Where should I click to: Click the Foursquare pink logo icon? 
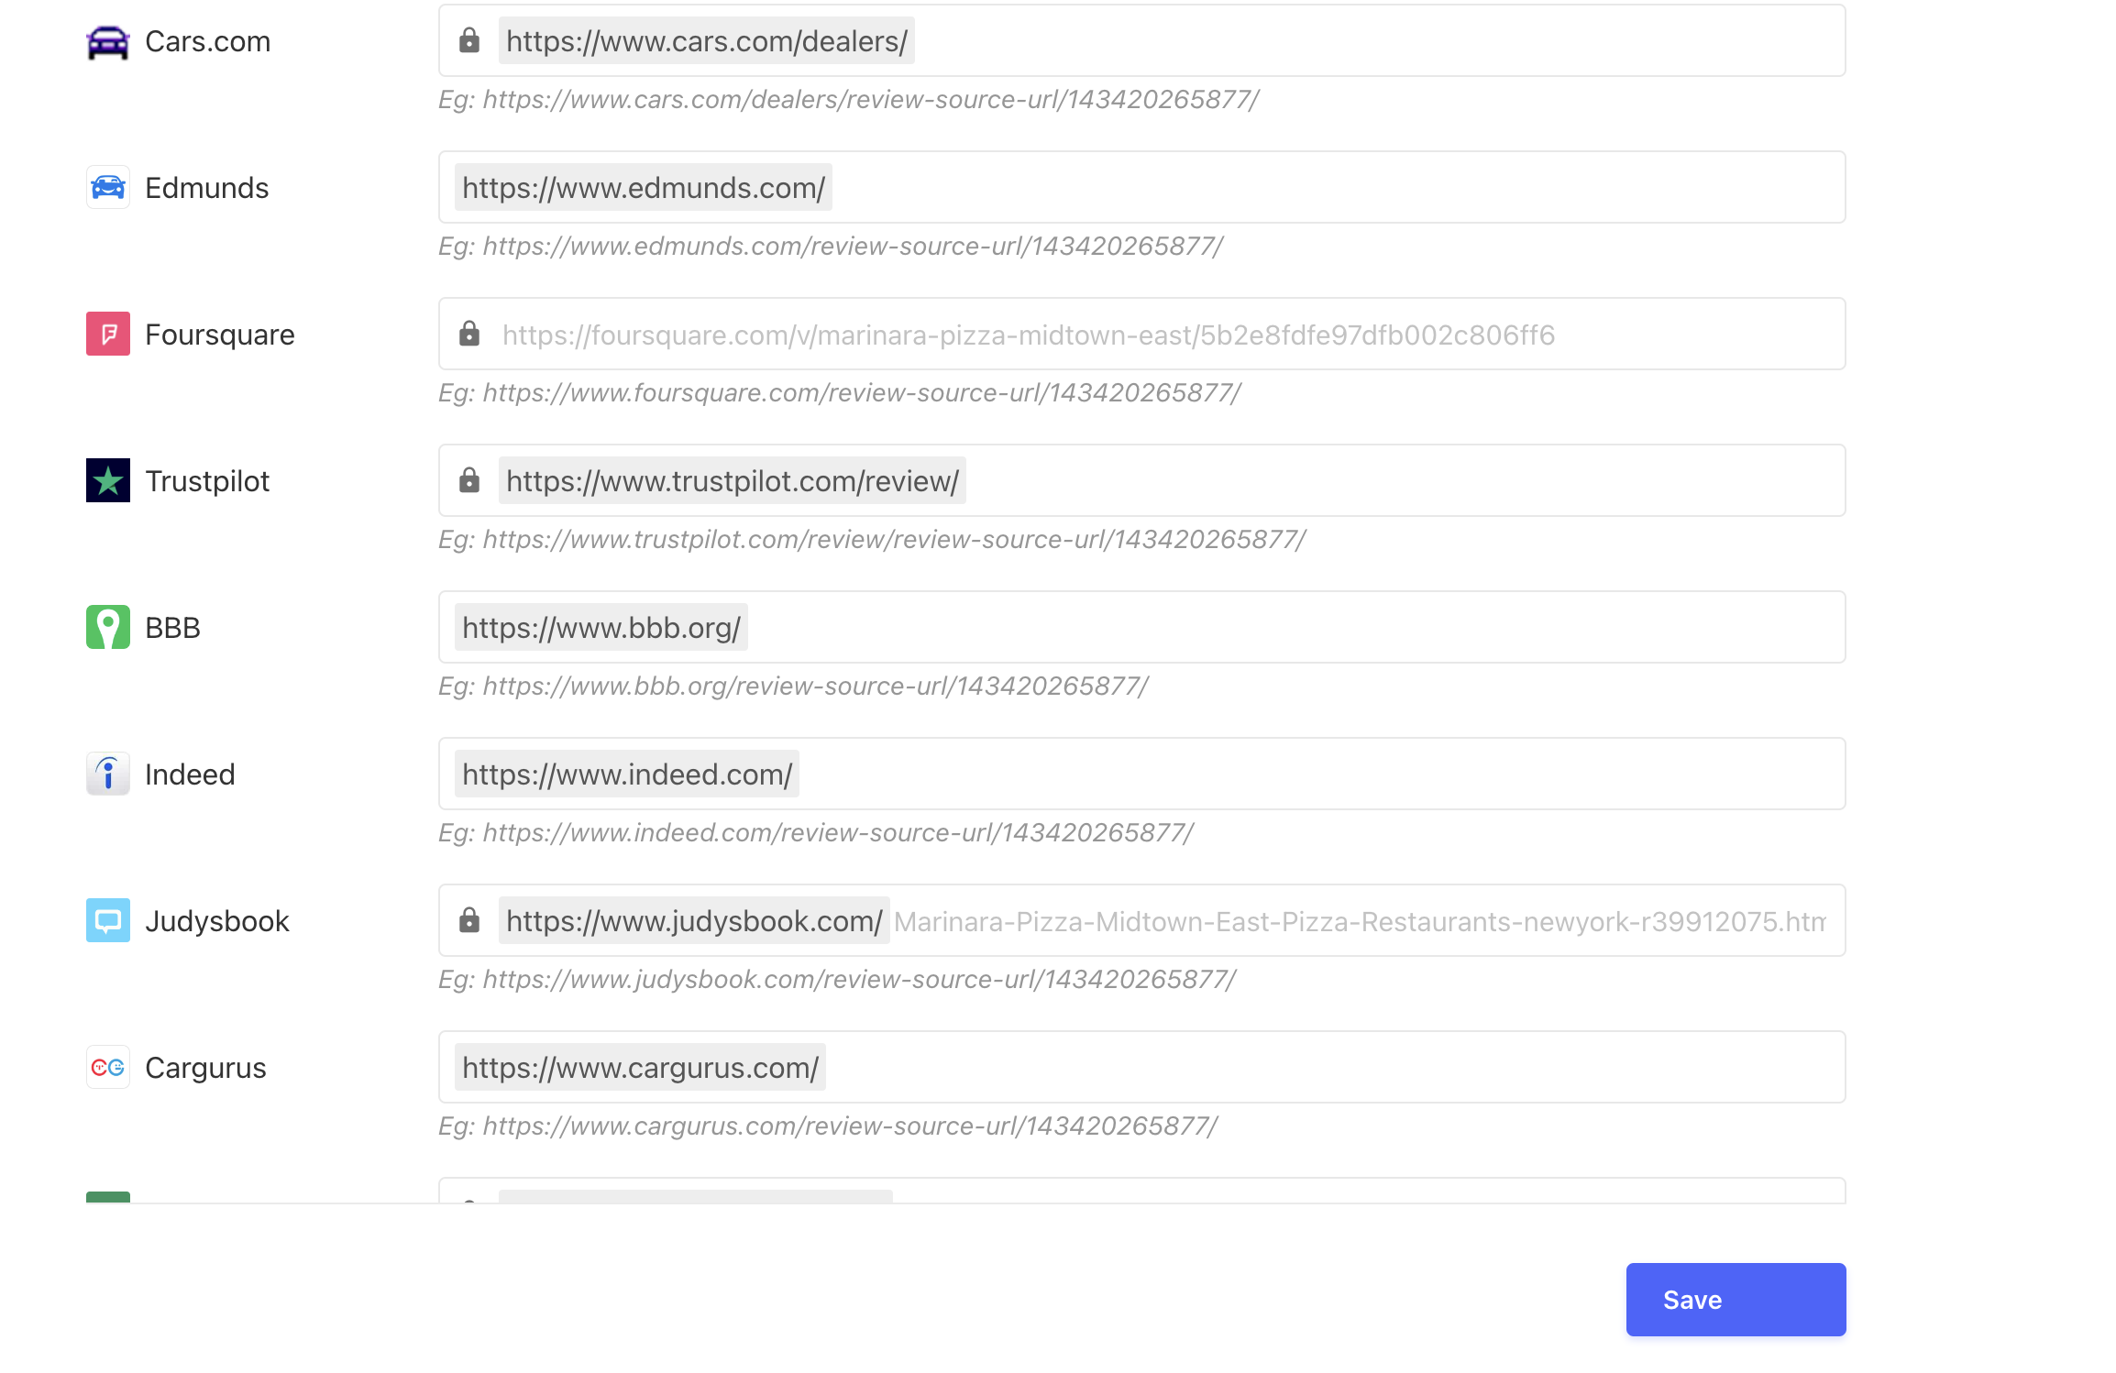[108, 335]
